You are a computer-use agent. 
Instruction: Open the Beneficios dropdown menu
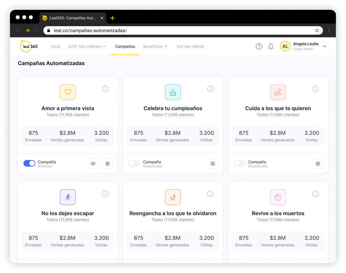[155, 46]
